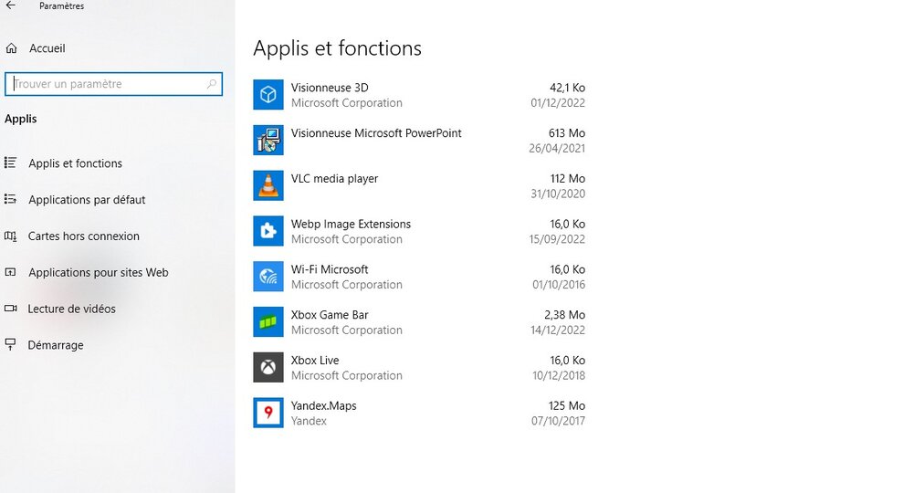The height and width of the screenshot is (493, 913).
Task: Click the search magnifier icon
Action: click(x=212, y=84)
